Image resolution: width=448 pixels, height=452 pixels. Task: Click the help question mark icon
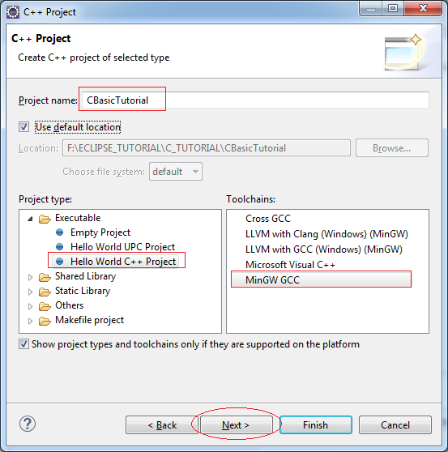point(28,424)
